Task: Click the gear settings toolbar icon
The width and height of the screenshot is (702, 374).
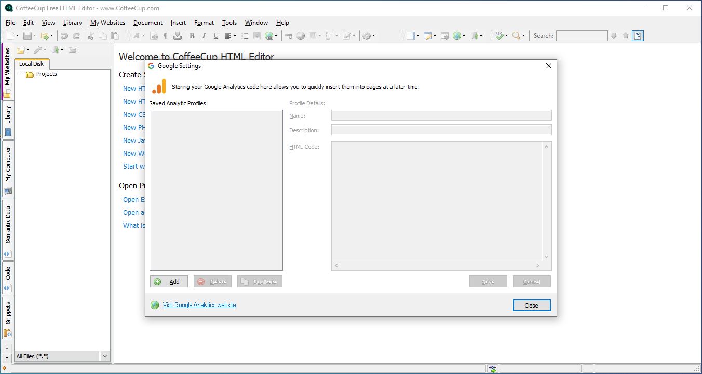Action: click(367, 36)
